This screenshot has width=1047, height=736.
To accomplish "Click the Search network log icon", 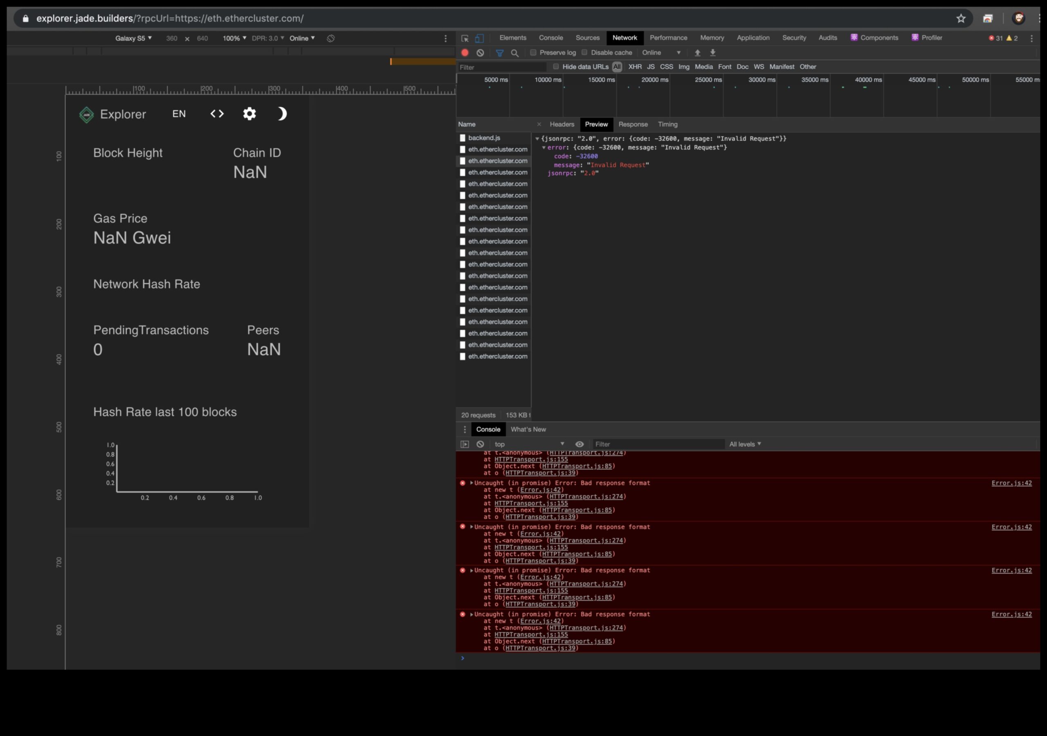I will click(x=515, y=52).
